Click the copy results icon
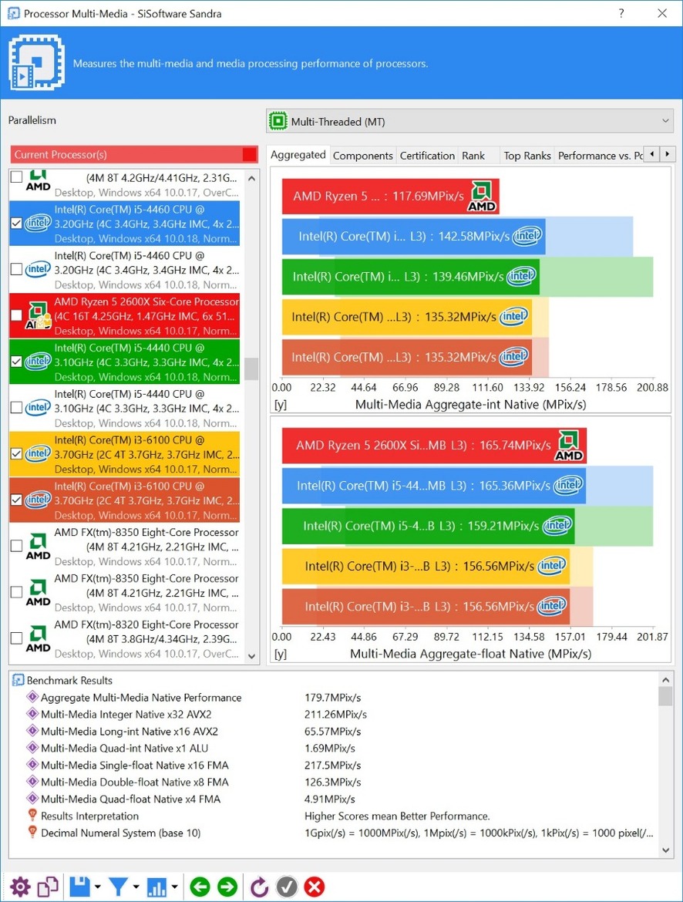 (x=48, y=887)
